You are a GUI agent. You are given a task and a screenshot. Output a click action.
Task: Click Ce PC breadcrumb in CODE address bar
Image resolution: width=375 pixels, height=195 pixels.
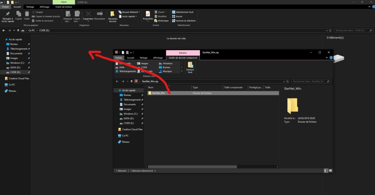(31, 31)
